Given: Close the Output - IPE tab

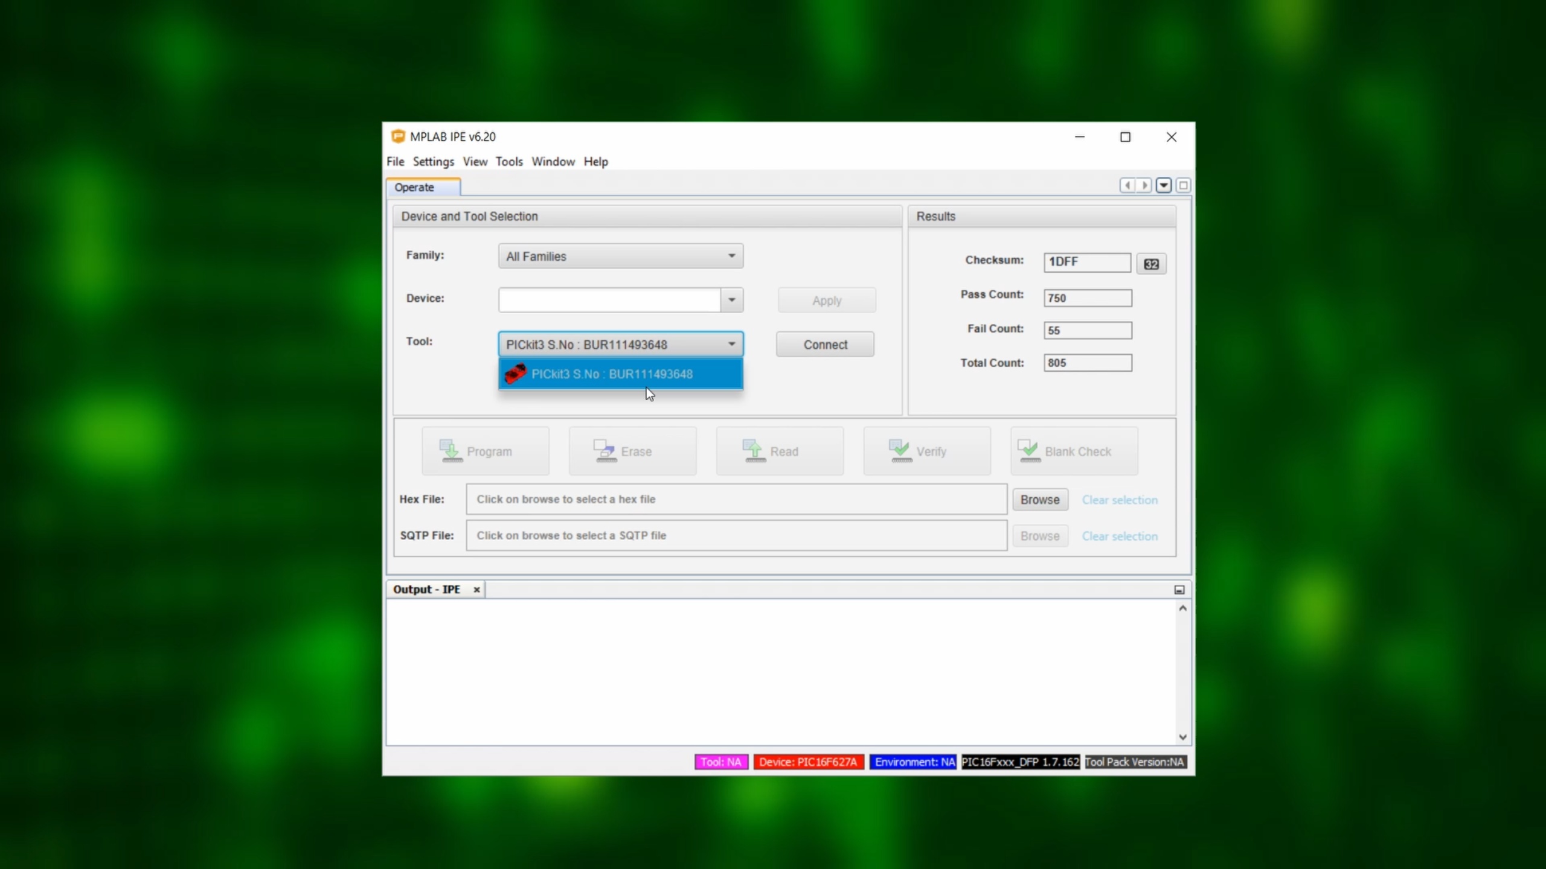Looking at the screenshot, I should click(476, 590).
